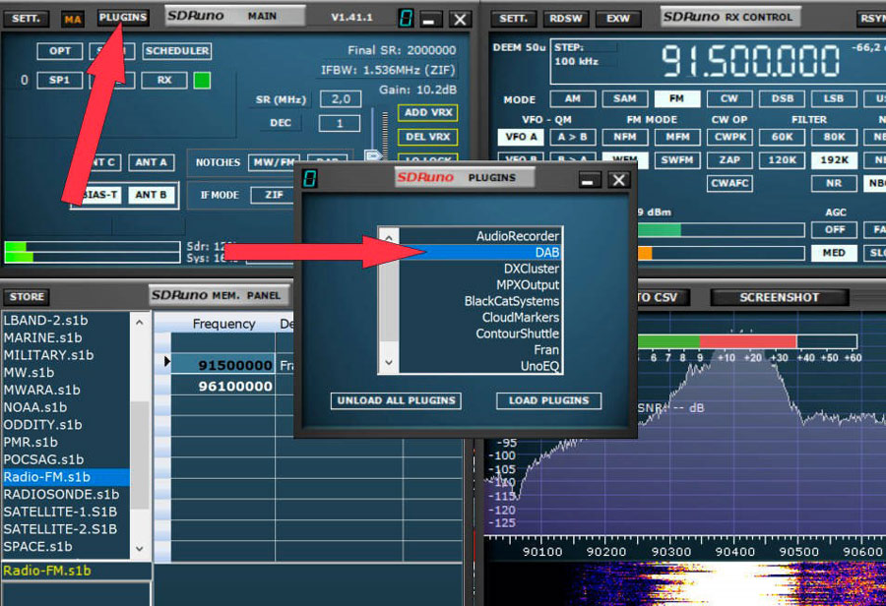Click teal digit icon in Plugins title bar
This screenshot has width=886, height=606.
click(x=310, y=179)
